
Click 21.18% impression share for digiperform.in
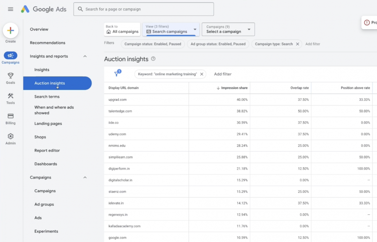coord(242,169)
